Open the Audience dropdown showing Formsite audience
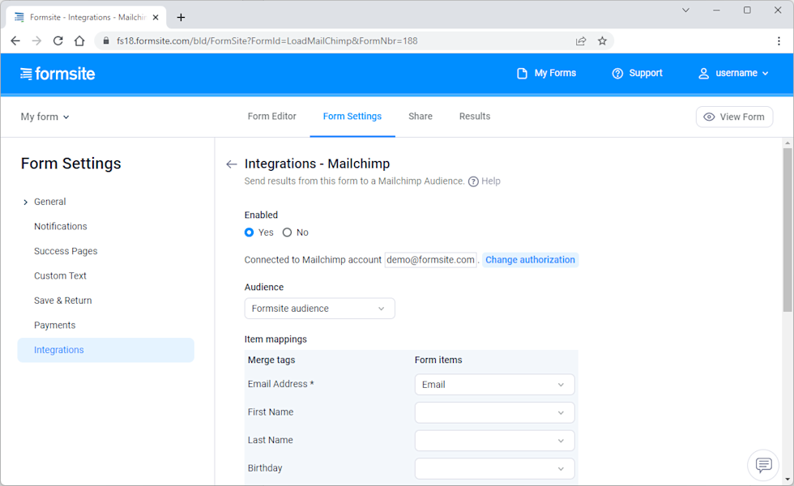Viewport: 794px width, 486px height. tap(319, 309)
